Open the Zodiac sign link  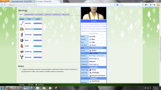point(85,70)
